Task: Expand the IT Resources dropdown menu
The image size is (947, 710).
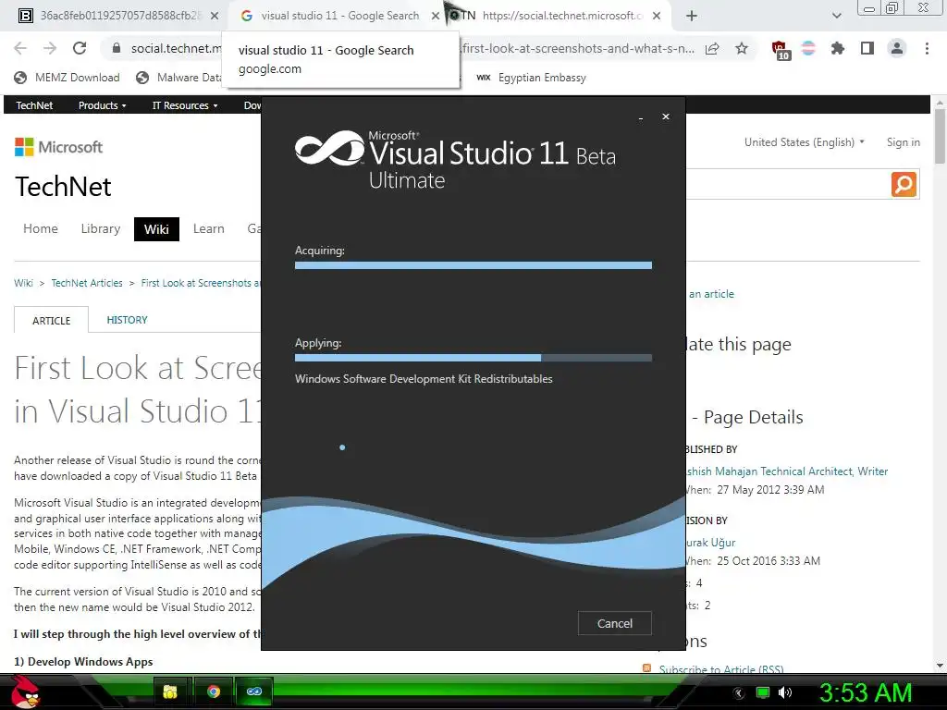Action: point(185,105)
